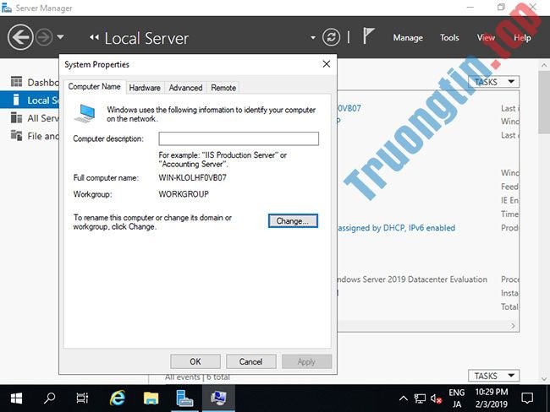Click the right arrow of the horizontal scrollbar
550x412 pixels.
point(513,326)
